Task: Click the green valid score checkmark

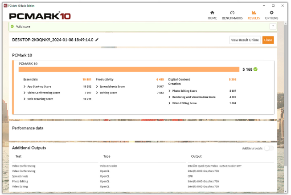Action: [255, 69]
